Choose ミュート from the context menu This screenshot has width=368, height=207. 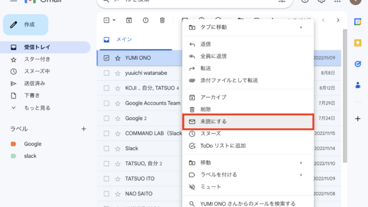pos(248,187)
